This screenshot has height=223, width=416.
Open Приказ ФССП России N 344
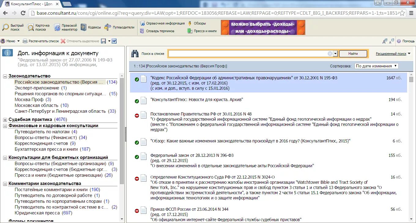click(x=189, y=209)
